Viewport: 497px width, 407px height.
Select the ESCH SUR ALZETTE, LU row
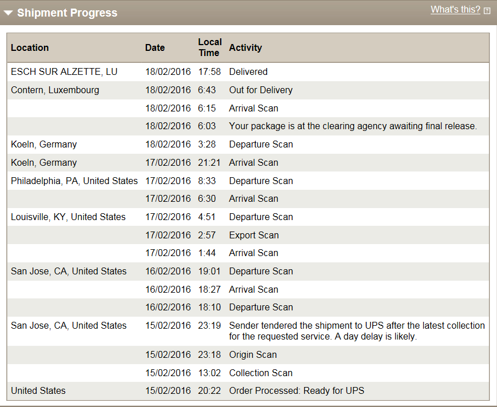[63, 71]
